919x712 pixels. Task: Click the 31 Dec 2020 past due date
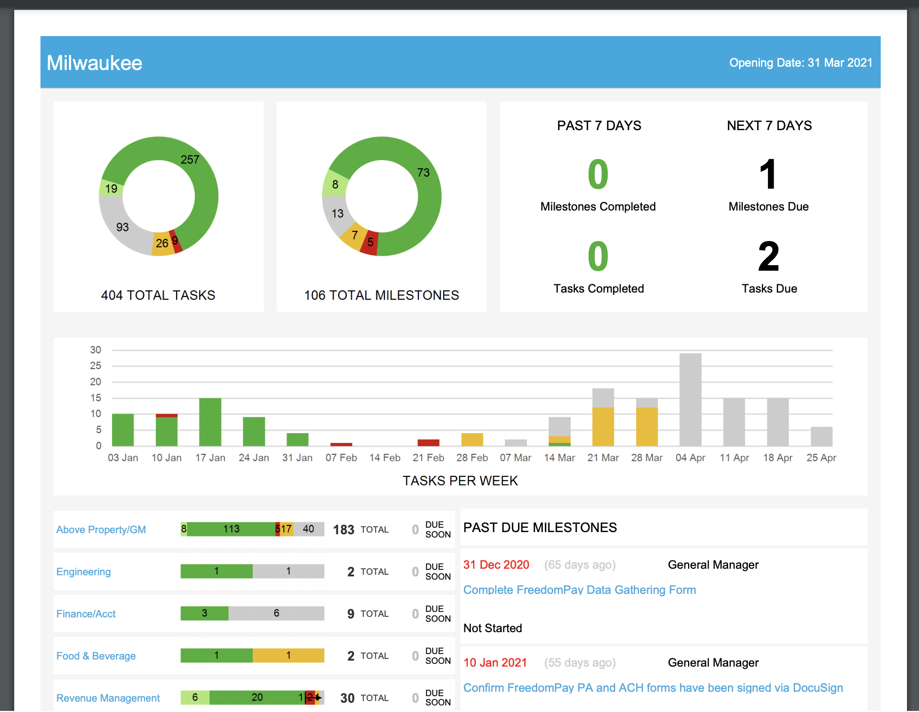[496, 565]
